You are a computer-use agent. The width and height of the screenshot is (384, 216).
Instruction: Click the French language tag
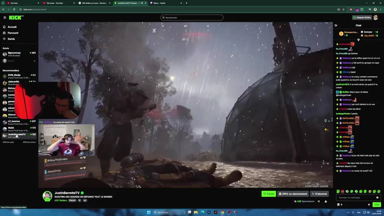[72, 200]
